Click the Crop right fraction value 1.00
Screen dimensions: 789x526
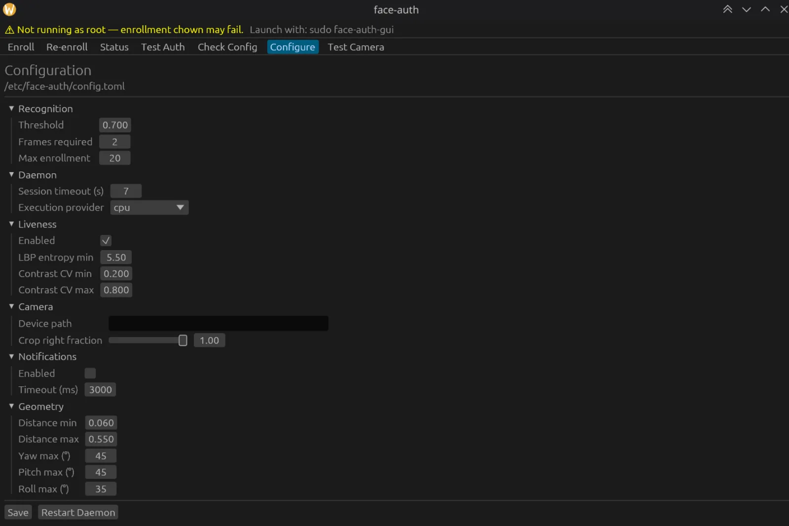click(210, 340)
